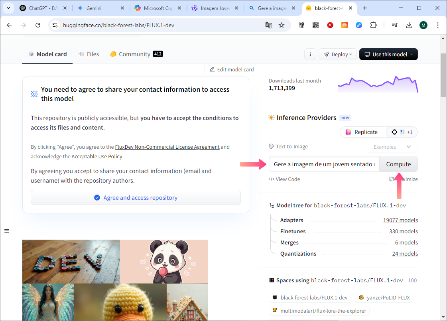Open the profile M avatar
The width and height of the screenshot is (447, 321).
pyautogui.click(x=423, y=25)
